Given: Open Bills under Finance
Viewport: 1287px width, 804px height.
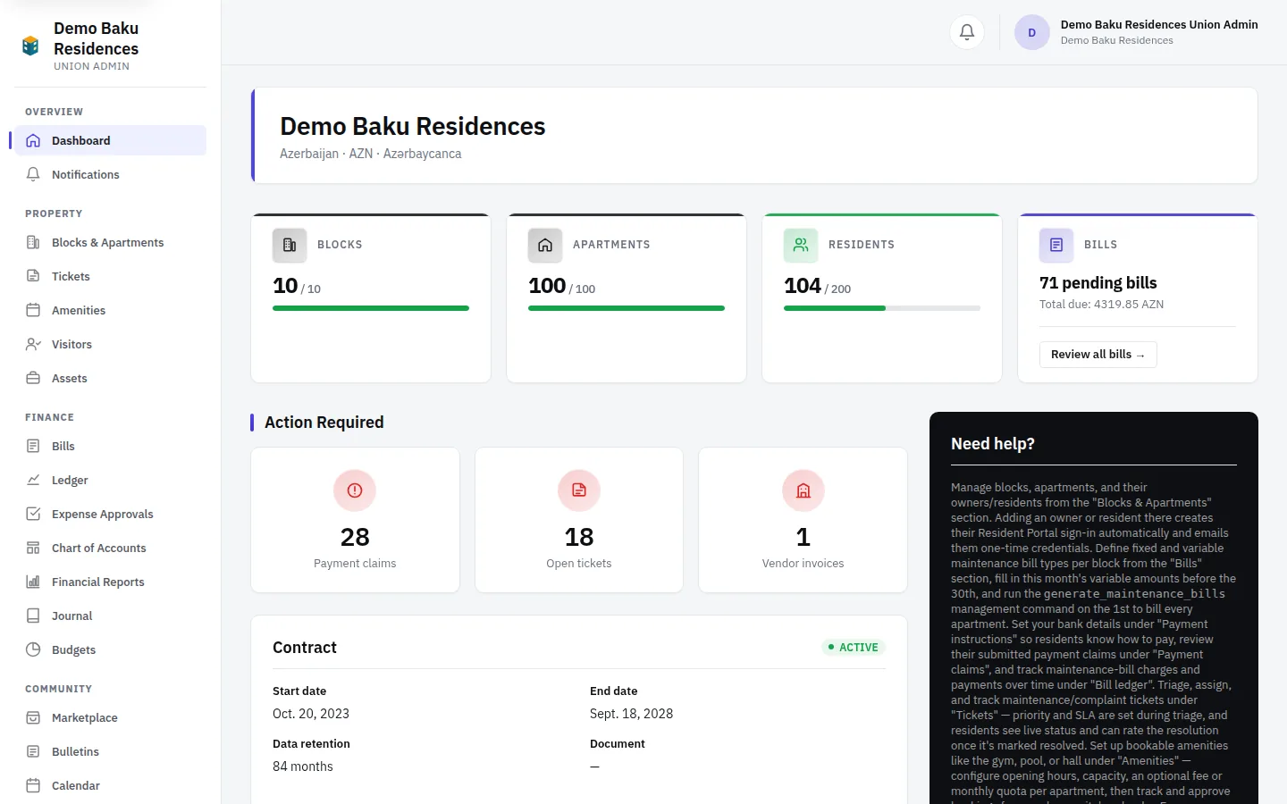Looking at the screenshot, I should pyautogui.click(x=110, y=446).
